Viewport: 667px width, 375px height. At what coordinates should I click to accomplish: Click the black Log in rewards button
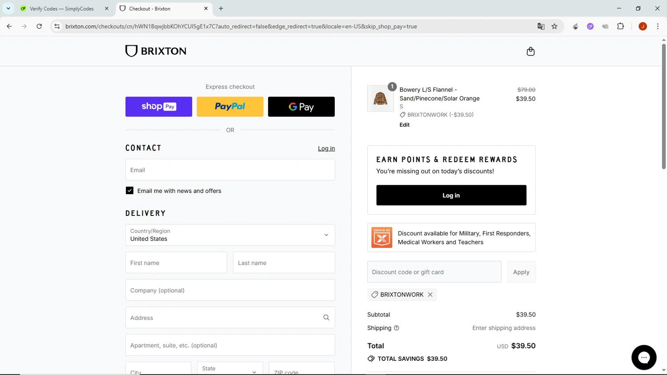[451, 195]
